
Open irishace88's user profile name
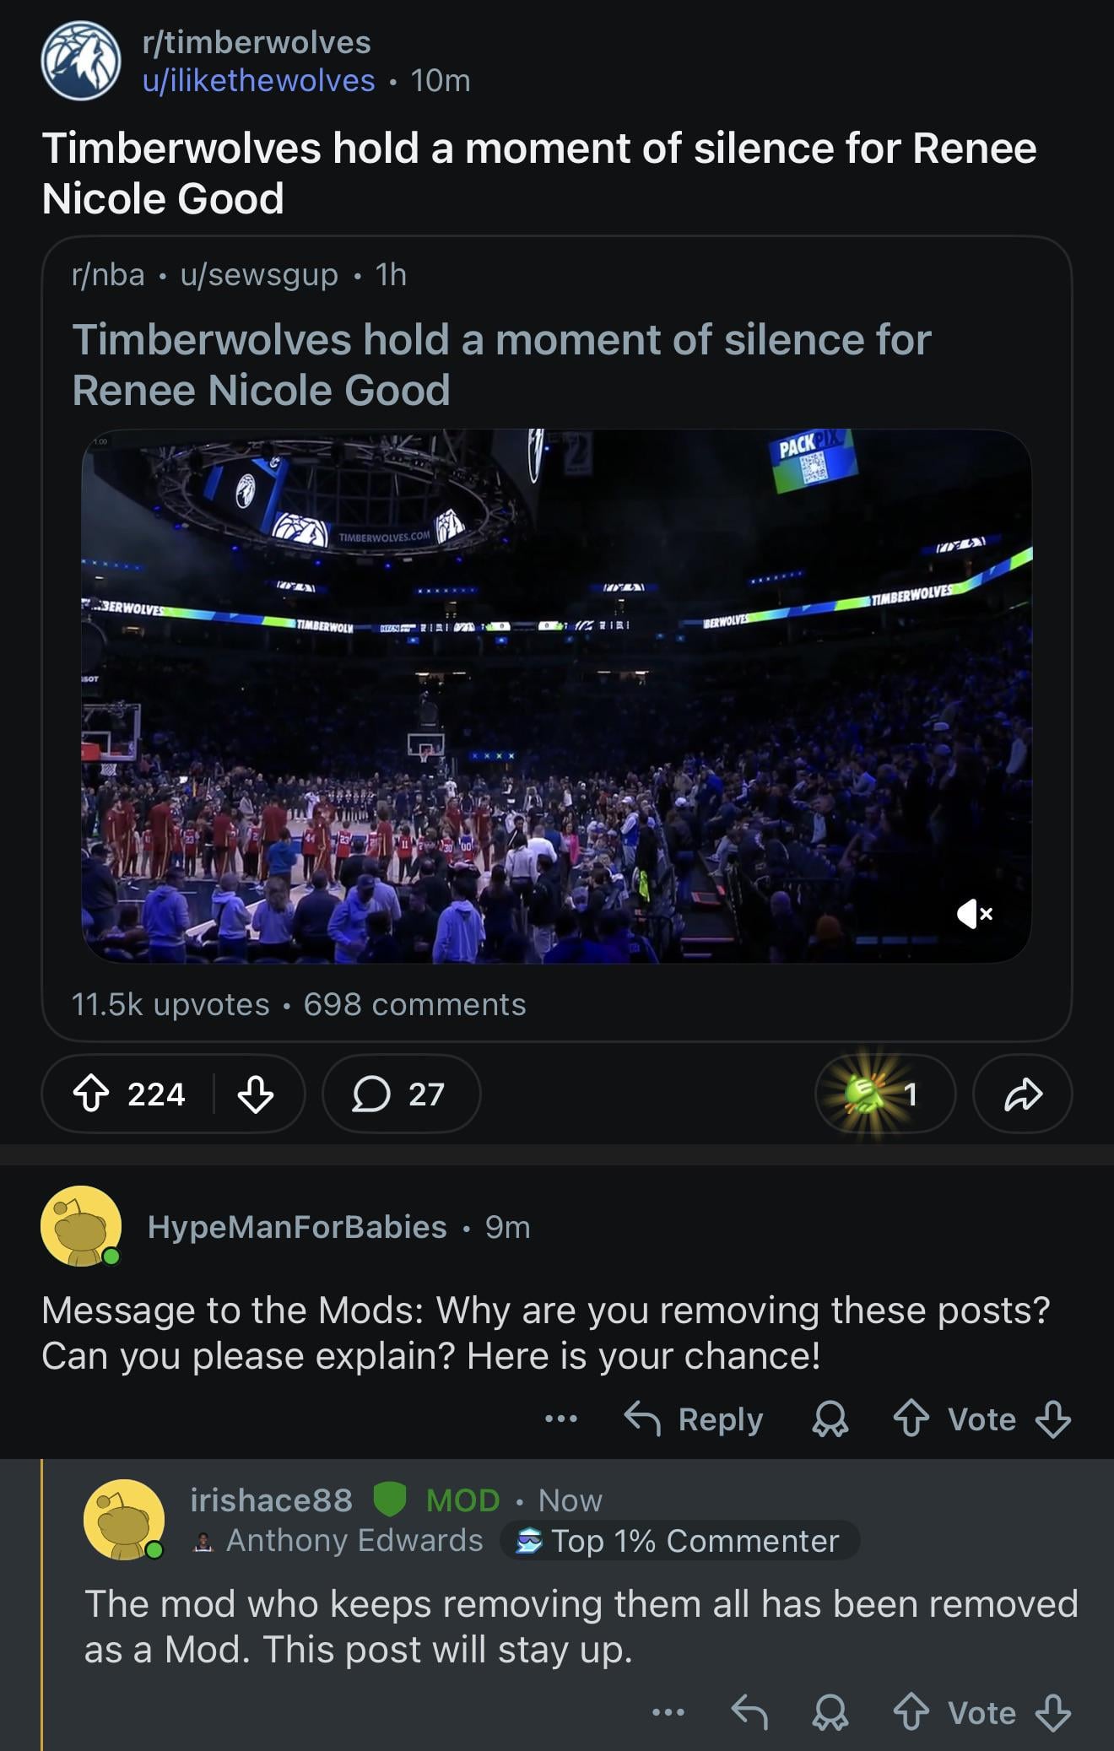(272, 1500)
